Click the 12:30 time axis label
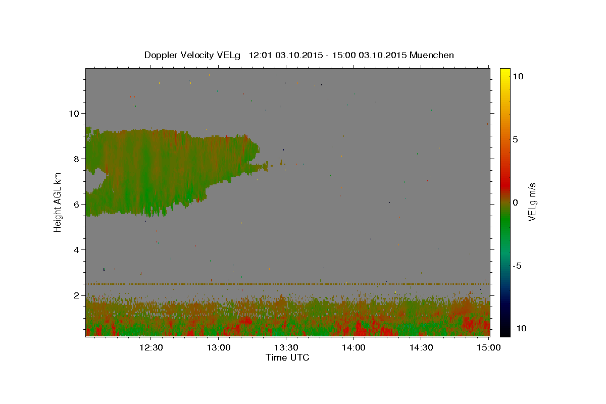The height and width of the screenshot is (404, 606). [x=151, y=347]
